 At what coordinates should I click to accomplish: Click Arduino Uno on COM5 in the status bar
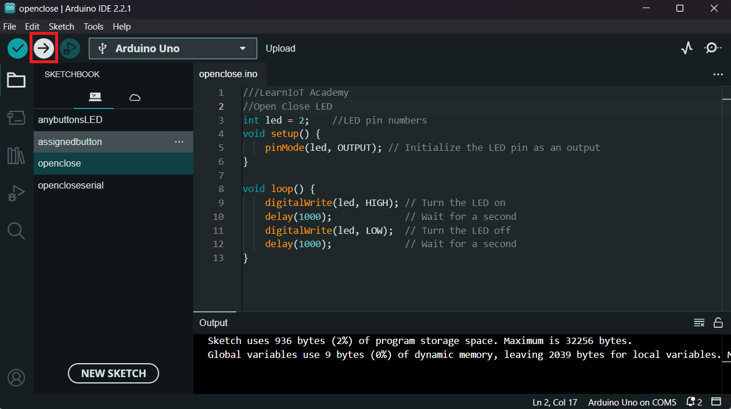point(632,402)
